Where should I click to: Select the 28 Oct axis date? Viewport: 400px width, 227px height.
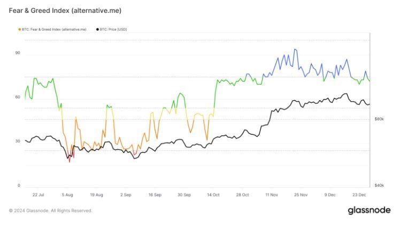click(243, 195)
